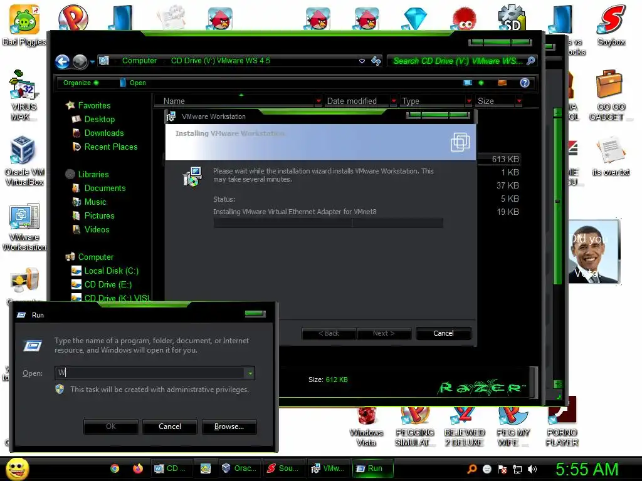Switch to Oracle VirtualBox taskbar item
The image size is (642, 481).
[239, 468]
